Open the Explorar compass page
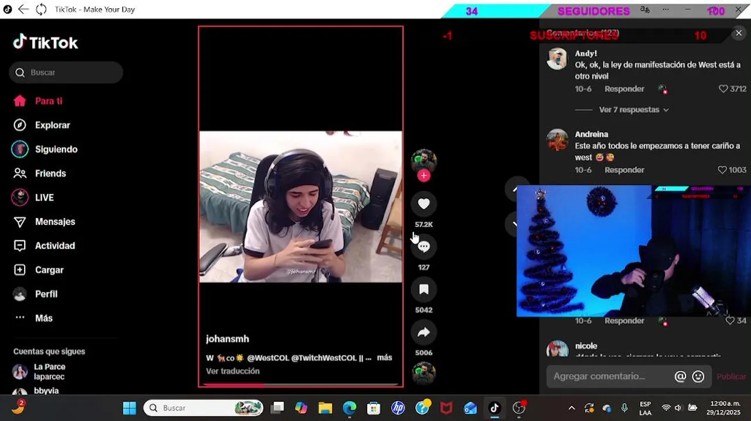 (x=41, y=125)
